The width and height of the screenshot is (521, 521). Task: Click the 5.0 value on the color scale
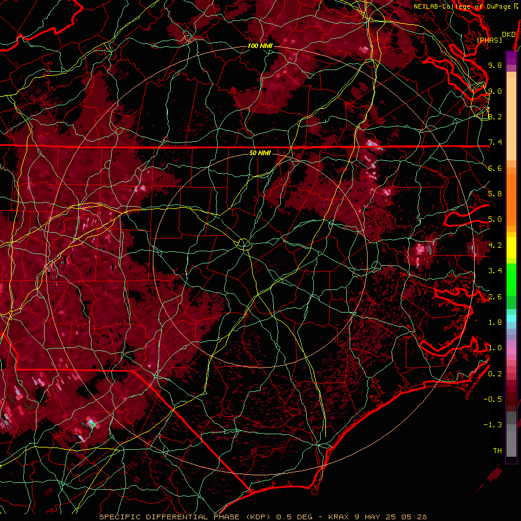(x=495, y=219)
